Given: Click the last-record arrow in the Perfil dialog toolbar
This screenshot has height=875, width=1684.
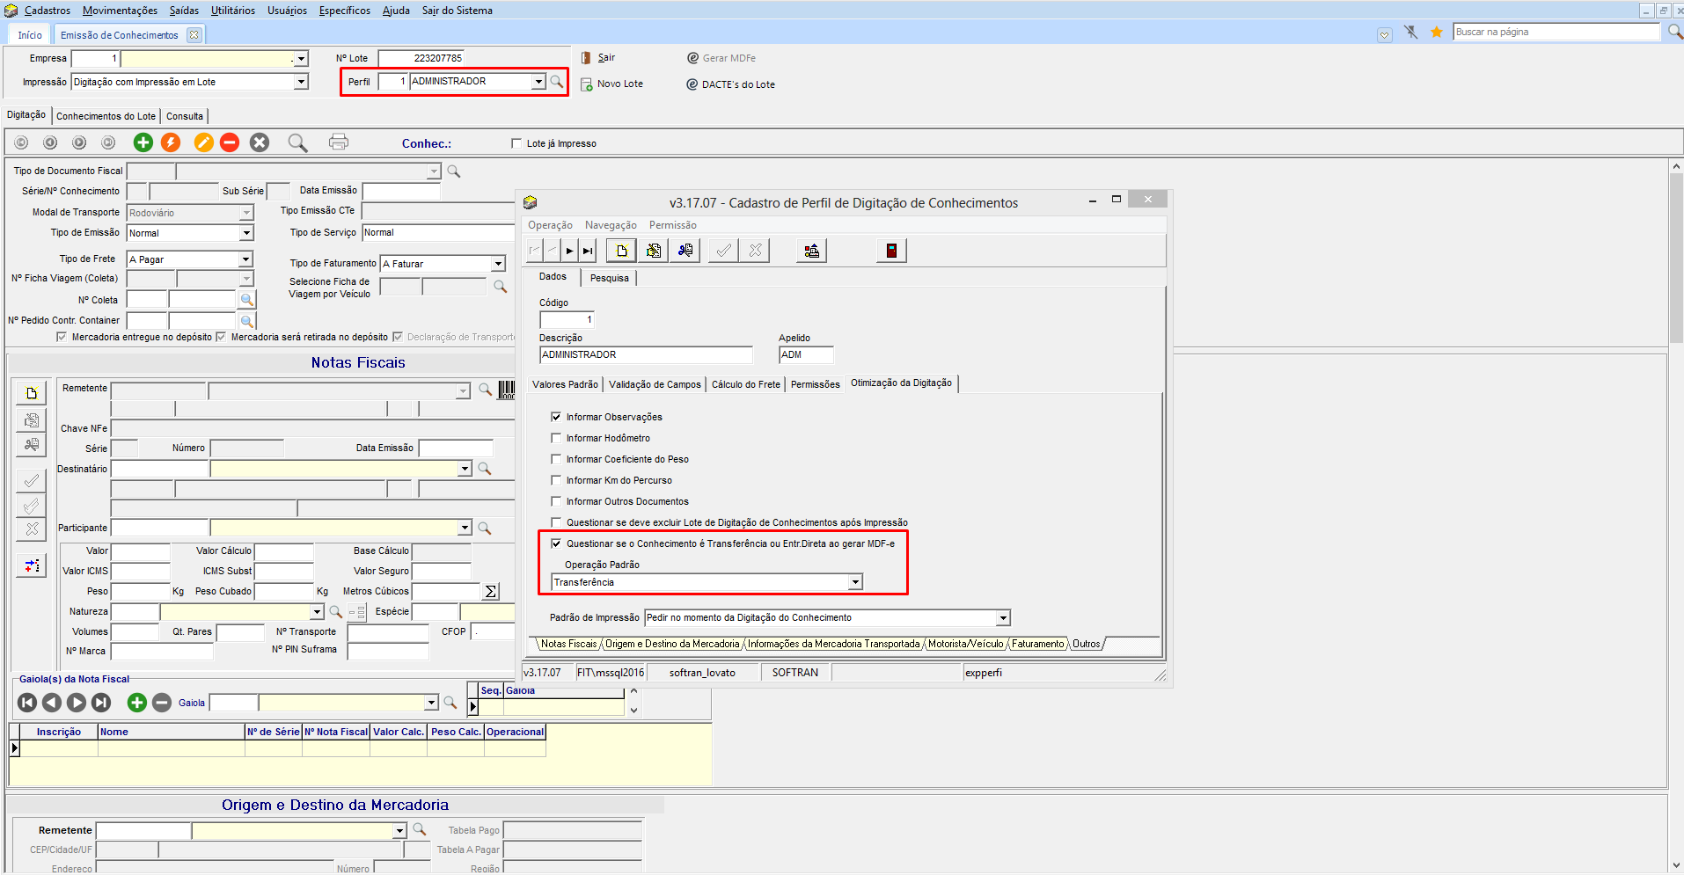Looking at the screenshot, I should click(x=588, y=251).
